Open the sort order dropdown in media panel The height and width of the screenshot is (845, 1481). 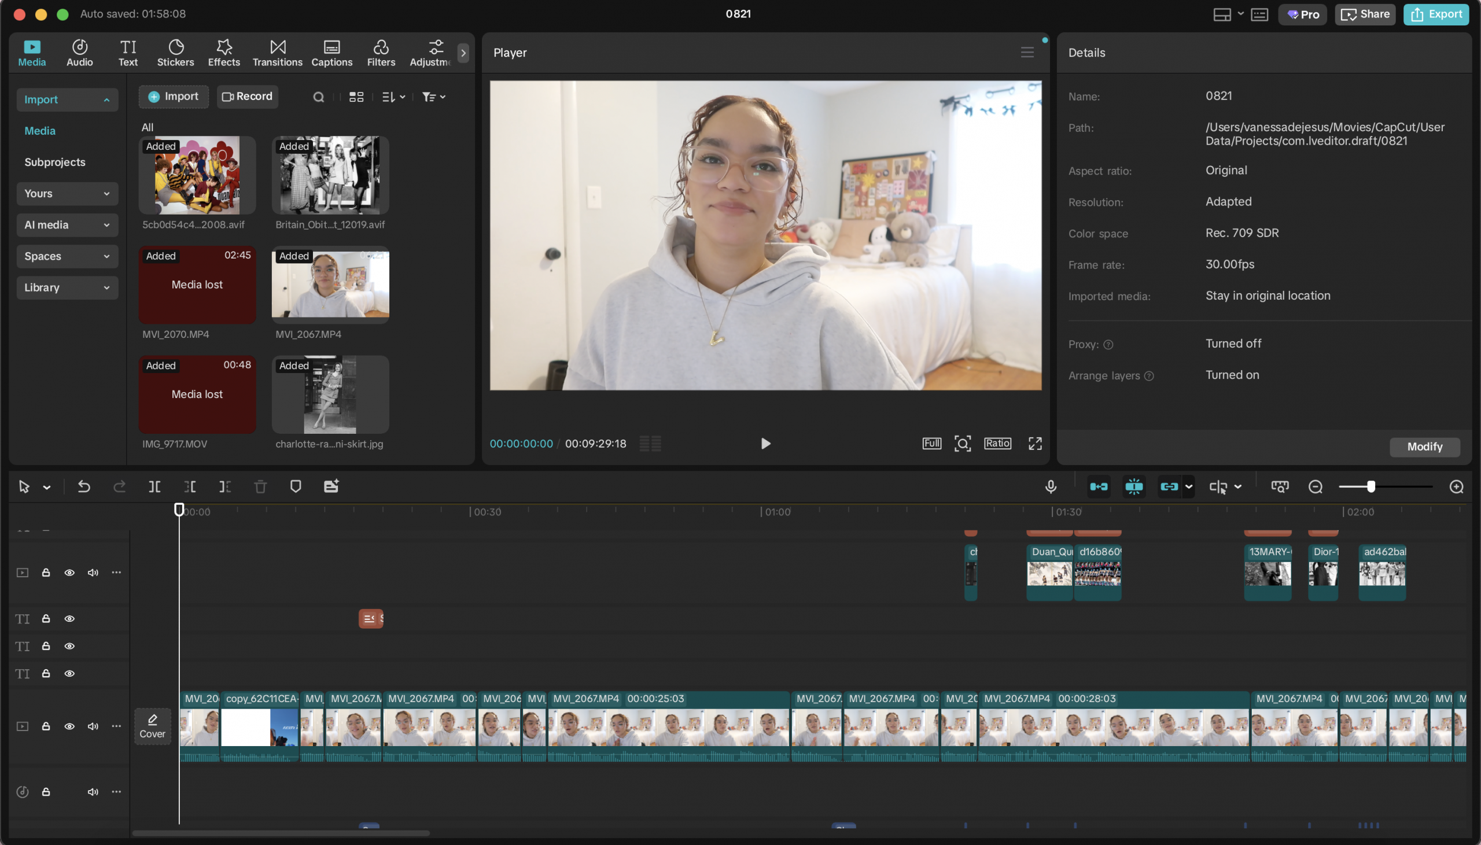coord(393,97)
